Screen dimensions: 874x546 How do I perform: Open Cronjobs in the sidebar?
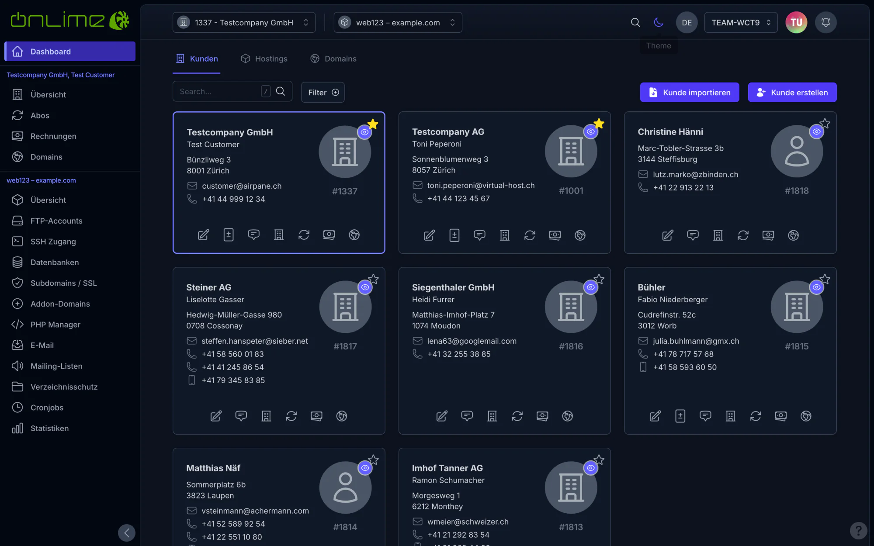click(70, 408)
